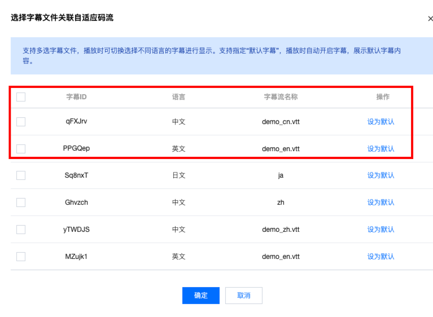Select the Ghvzch subtitle ID cell

[76, 202]
